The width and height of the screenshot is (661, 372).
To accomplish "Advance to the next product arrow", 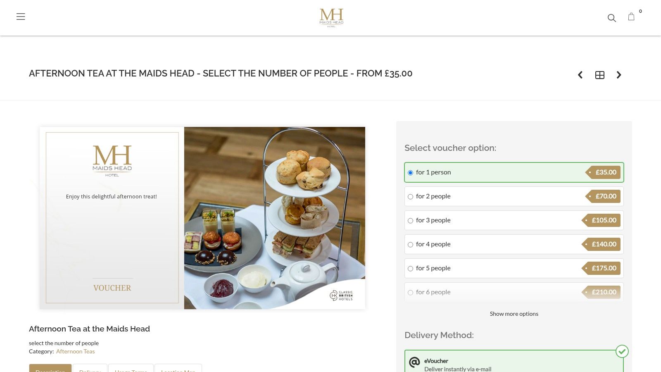I will (618, 75).
